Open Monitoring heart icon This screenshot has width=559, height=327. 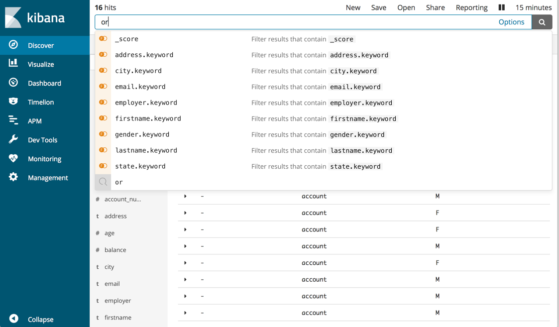click(x=13, y=158)
